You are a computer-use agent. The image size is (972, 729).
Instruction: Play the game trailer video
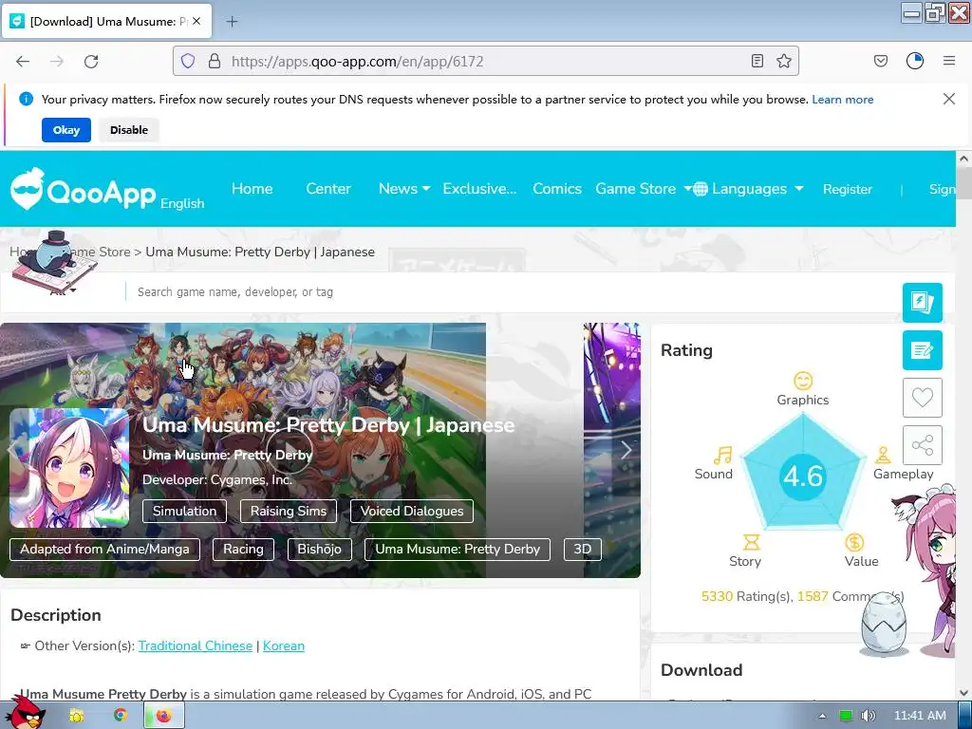point(290,451)
